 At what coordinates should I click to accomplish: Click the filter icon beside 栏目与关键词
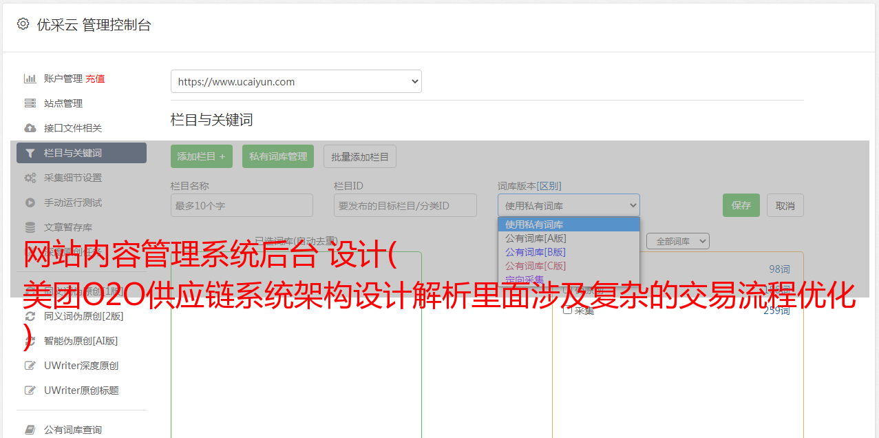pyautogui.click(x=30, y=153)
